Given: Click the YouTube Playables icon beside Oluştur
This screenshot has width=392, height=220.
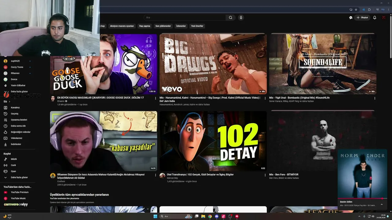Looking at the screenshot, I should 351,18.
